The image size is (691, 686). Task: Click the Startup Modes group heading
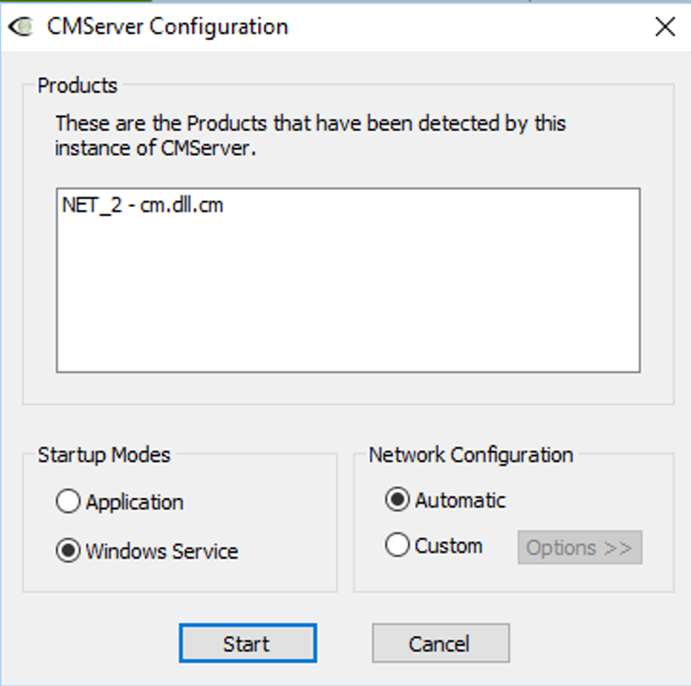coord(104,455)
